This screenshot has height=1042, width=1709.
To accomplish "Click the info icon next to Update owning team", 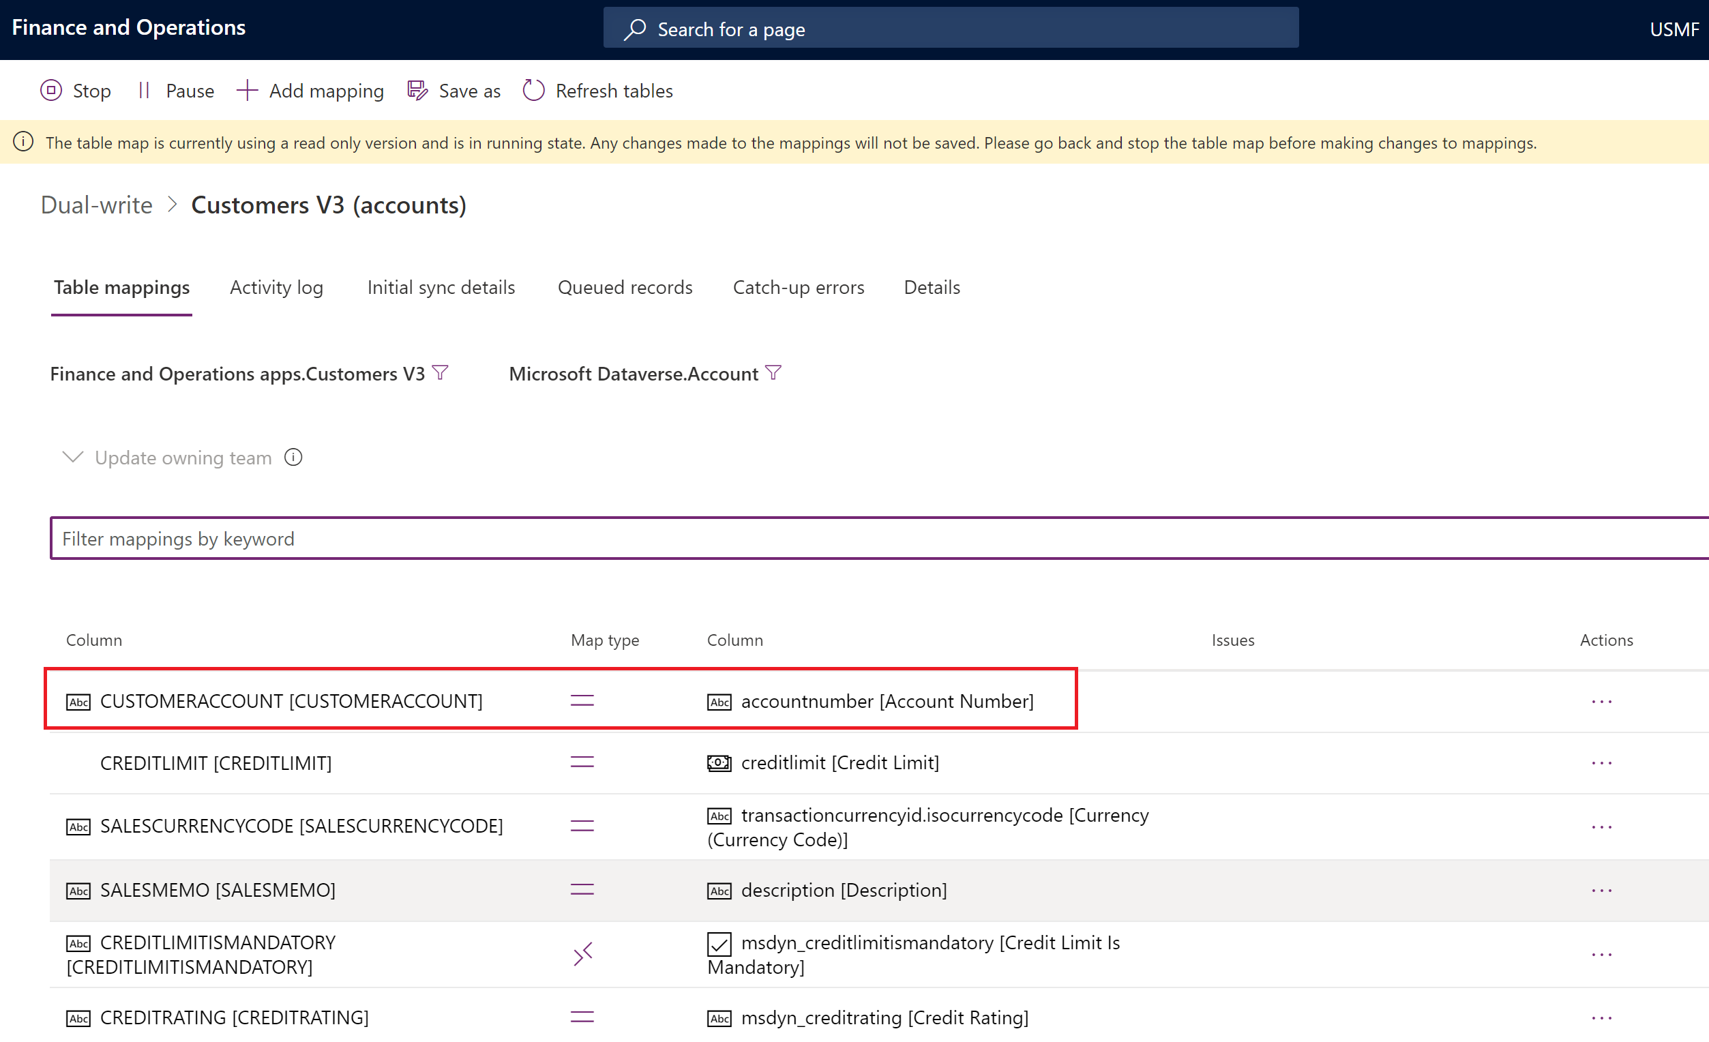I will click(293, 458).
